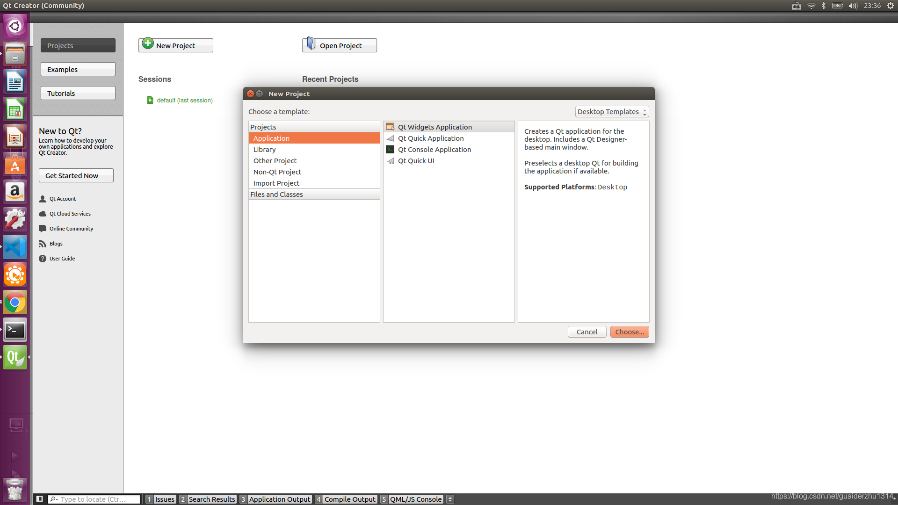Launch LibreOffice Impress from the dock
The width and height of the screenshot is (898, 505).
click(15, 137)
